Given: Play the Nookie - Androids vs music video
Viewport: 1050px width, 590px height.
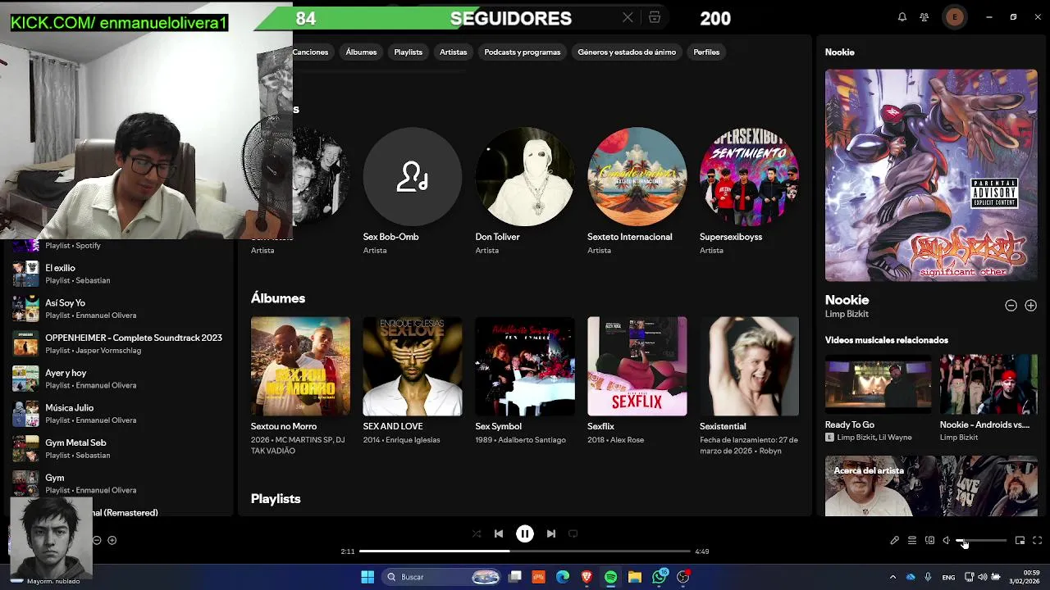Looking at the screenshot, I should (x=988, y=384).
